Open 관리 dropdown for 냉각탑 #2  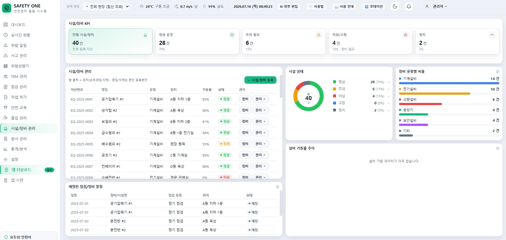tap(260, 110)
